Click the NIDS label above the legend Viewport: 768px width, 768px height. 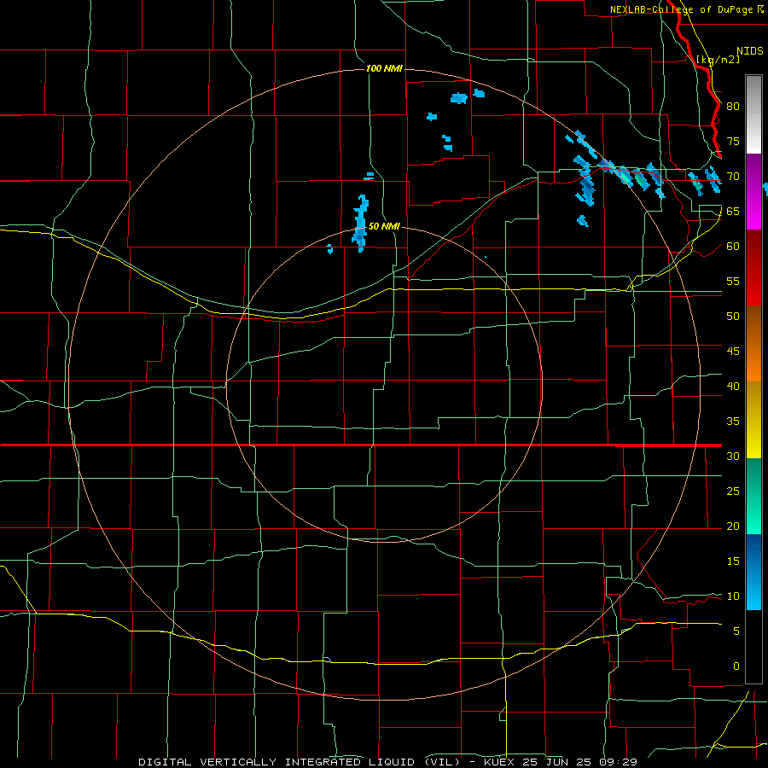[x=750, y=51]
